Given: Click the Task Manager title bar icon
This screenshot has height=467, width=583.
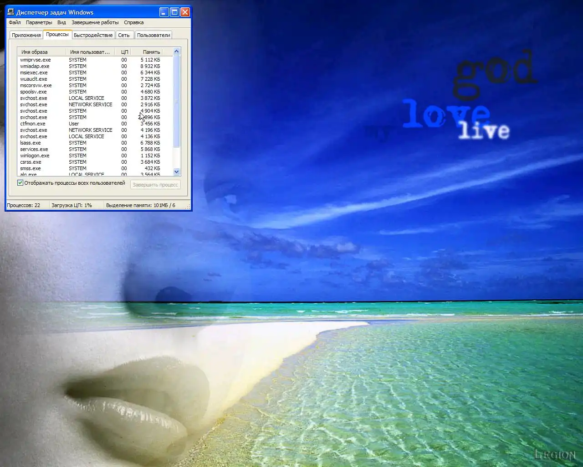Looking at the screenshot, I should (x=11, y=12).
